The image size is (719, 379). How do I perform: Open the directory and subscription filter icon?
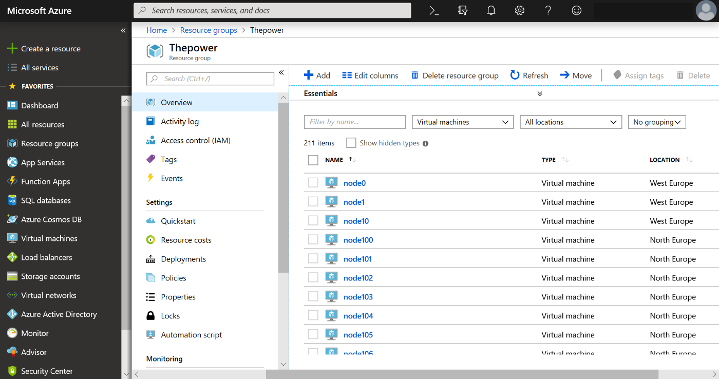463,10
